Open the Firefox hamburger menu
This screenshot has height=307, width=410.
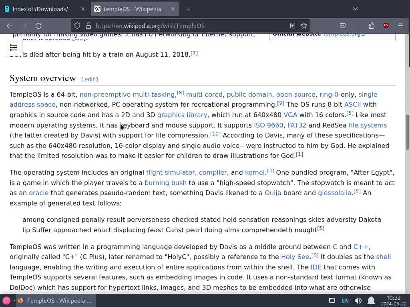400,26
